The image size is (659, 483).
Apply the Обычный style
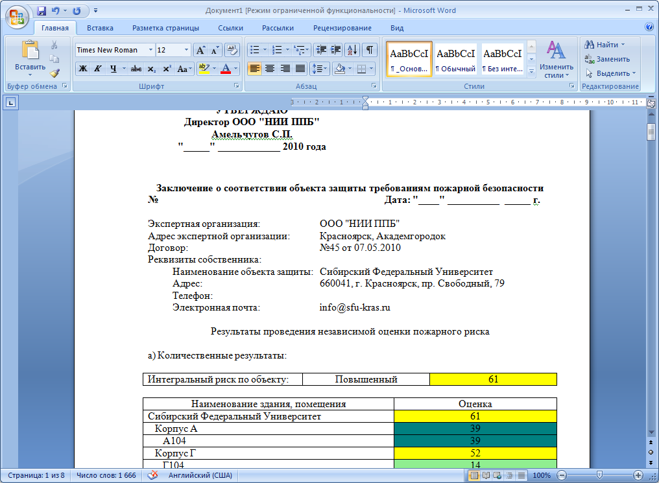point(455,59)
